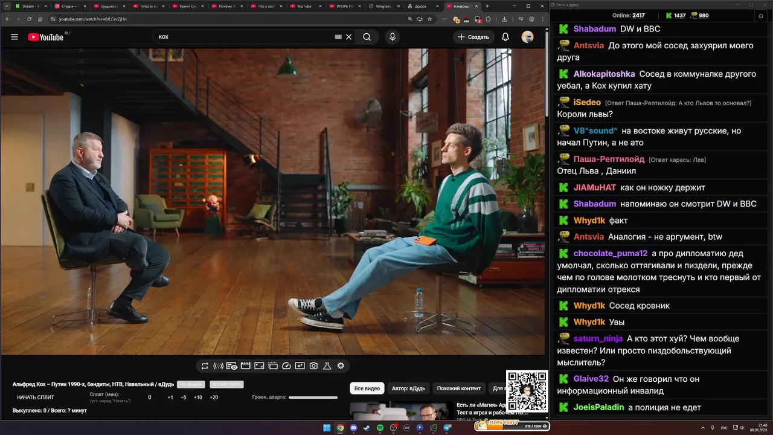Take a screenshot with the camera icon

coord(313,366)
